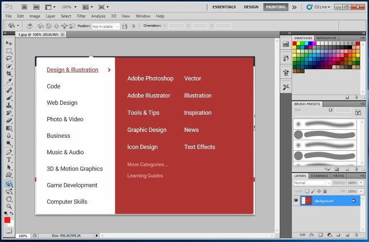Select the Rectangular Marquee tool

pyautogui.click(x=9, y=51)
